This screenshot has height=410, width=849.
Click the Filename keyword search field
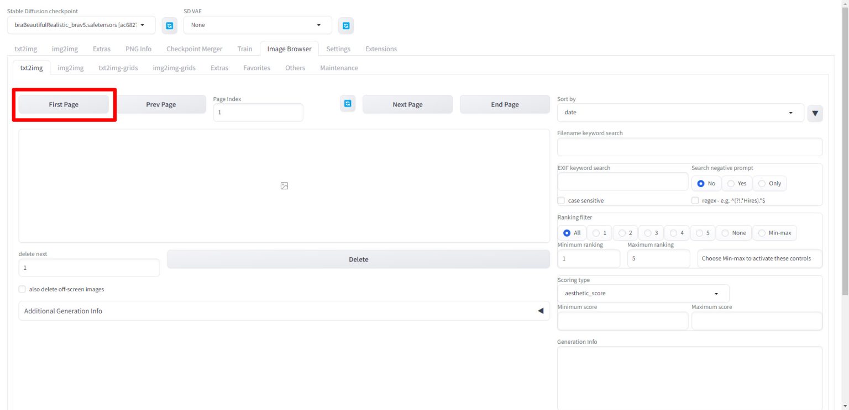point(689,147)
